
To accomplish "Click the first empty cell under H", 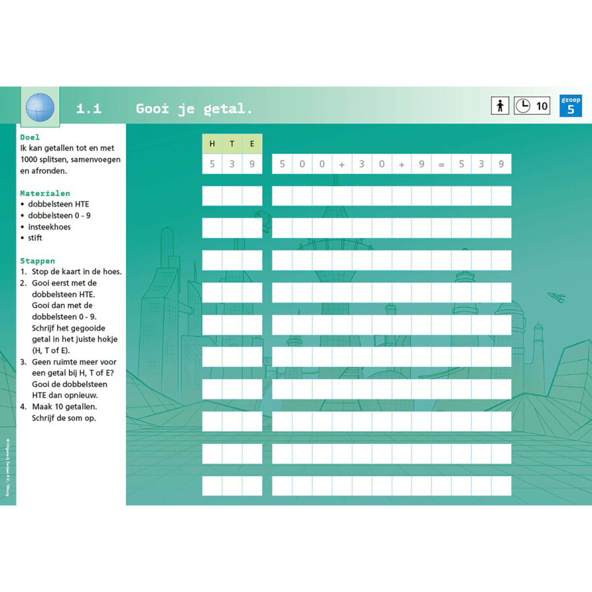I will tap(212, 196).
